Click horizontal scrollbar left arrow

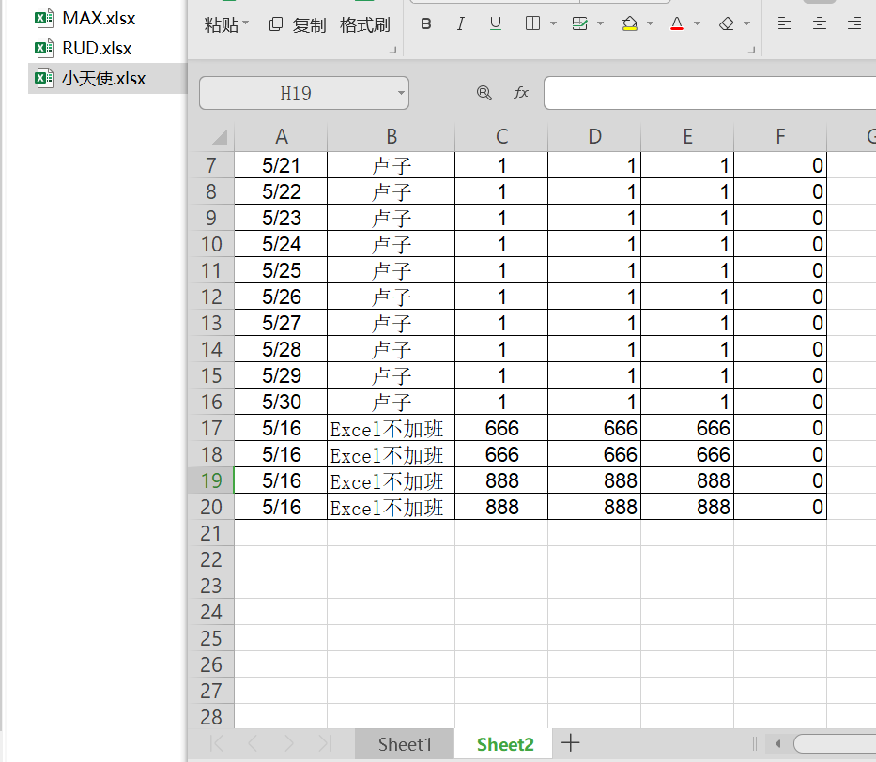point(777,743)
